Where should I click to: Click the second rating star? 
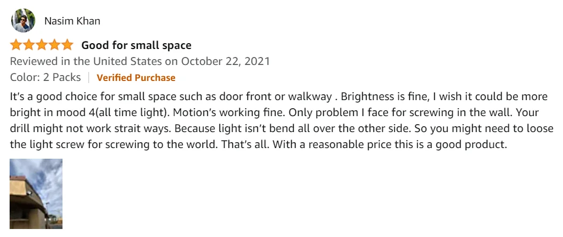29,45
